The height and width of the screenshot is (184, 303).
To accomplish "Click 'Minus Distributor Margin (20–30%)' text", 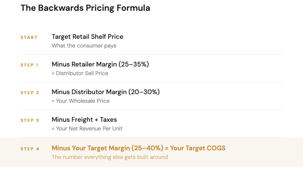I will pos(106,92).
